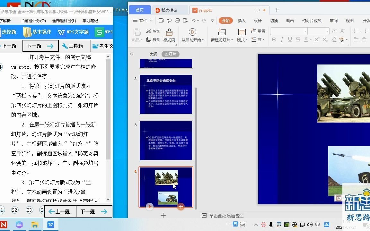Switch slide panel to 大纲 outline view

[154, 54]
